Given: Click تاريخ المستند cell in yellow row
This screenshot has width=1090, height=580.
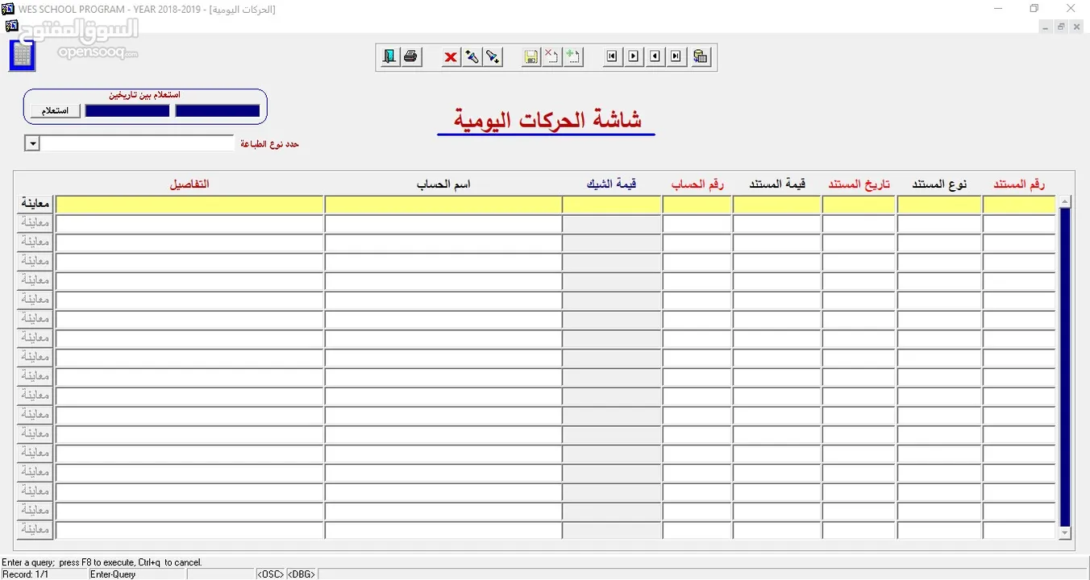Looking at the screenshot, I should coord(859,205).
